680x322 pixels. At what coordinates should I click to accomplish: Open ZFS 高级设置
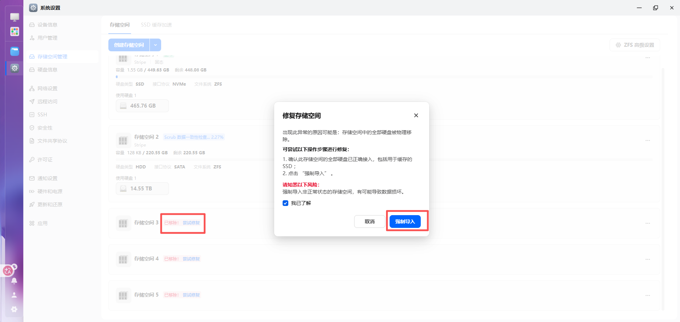point(635,45)
